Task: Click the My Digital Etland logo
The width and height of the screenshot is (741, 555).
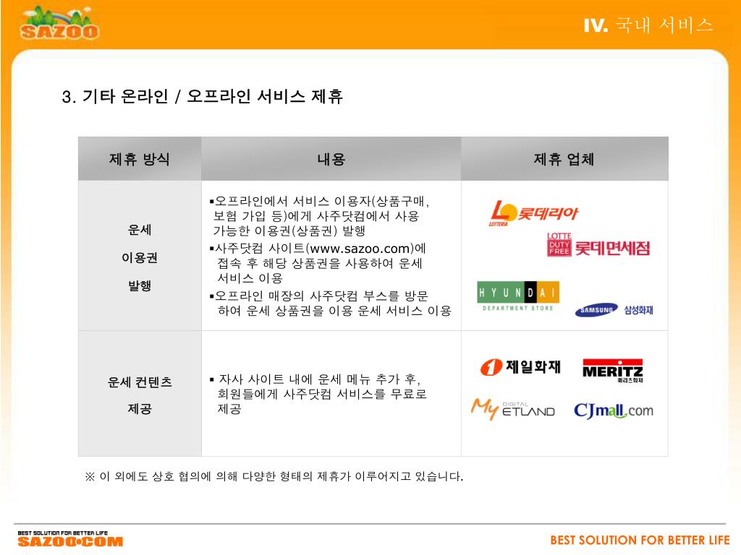Action: [513, 409]
